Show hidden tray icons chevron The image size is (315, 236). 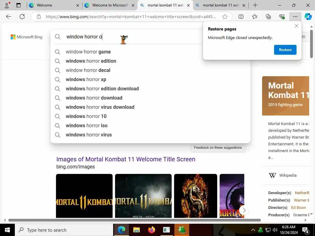(253, 230)
